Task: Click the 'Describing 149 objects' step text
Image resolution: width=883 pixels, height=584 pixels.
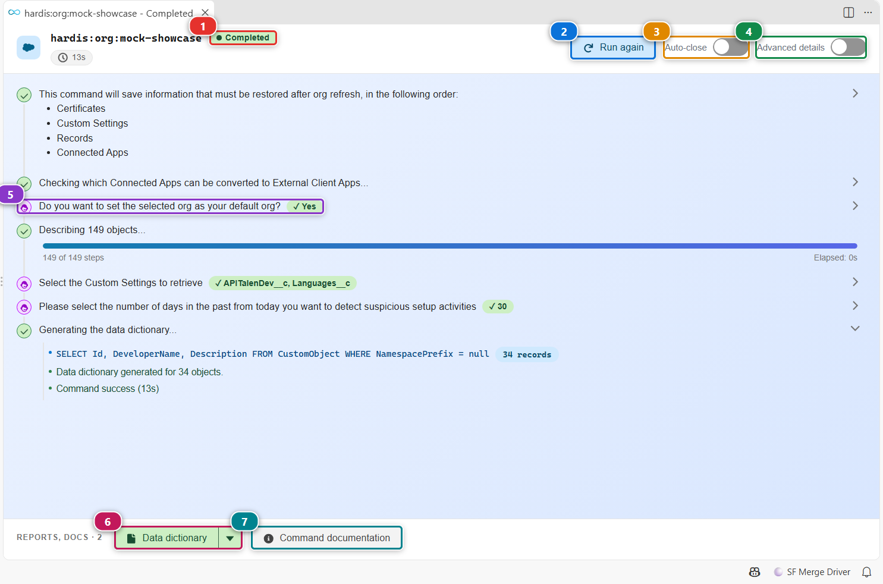Action: point(92,230)
